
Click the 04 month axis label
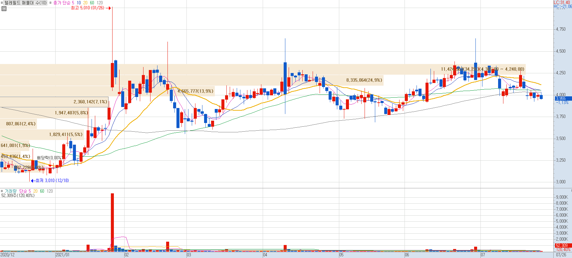point(265,255)
